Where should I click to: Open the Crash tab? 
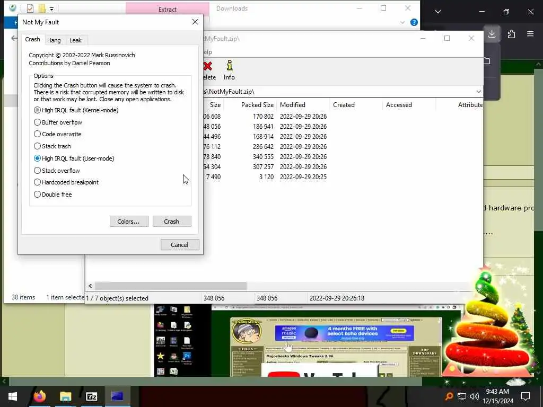[x=32, y=39]
